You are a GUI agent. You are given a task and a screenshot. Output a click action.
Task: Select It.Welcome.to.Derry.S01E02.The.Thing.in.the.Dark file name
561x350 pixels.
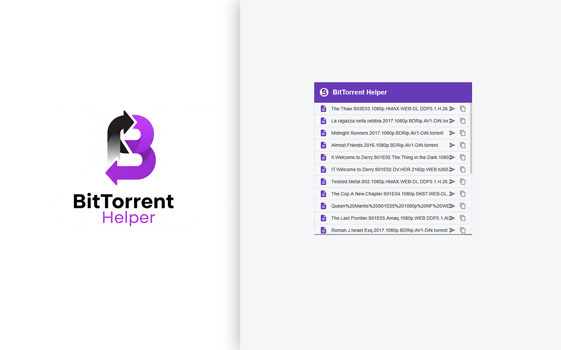[390, 157]
